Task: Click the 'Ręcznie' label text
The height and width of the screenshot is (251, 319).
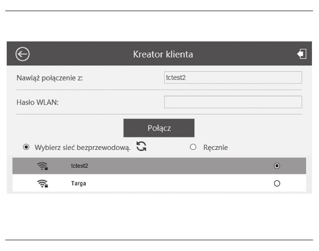Action: (216, 148)
